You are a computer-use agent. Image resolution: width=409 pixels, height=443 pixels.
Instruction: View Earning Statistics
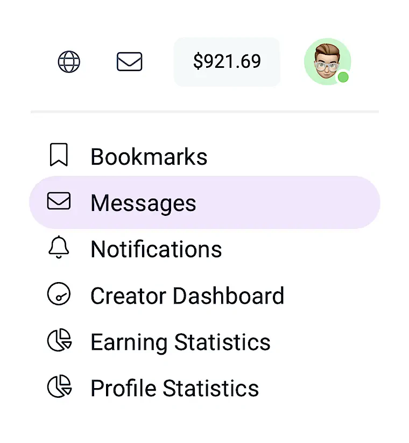click(x=180, y=342)
